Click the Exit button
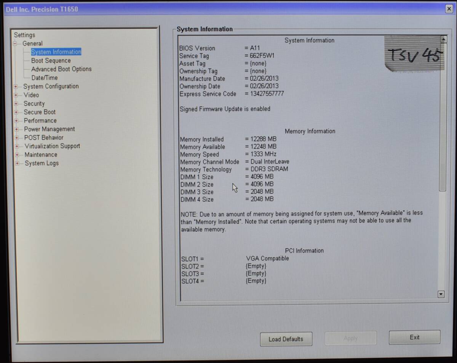The image size is (457, 363). (x=414, y=337)
